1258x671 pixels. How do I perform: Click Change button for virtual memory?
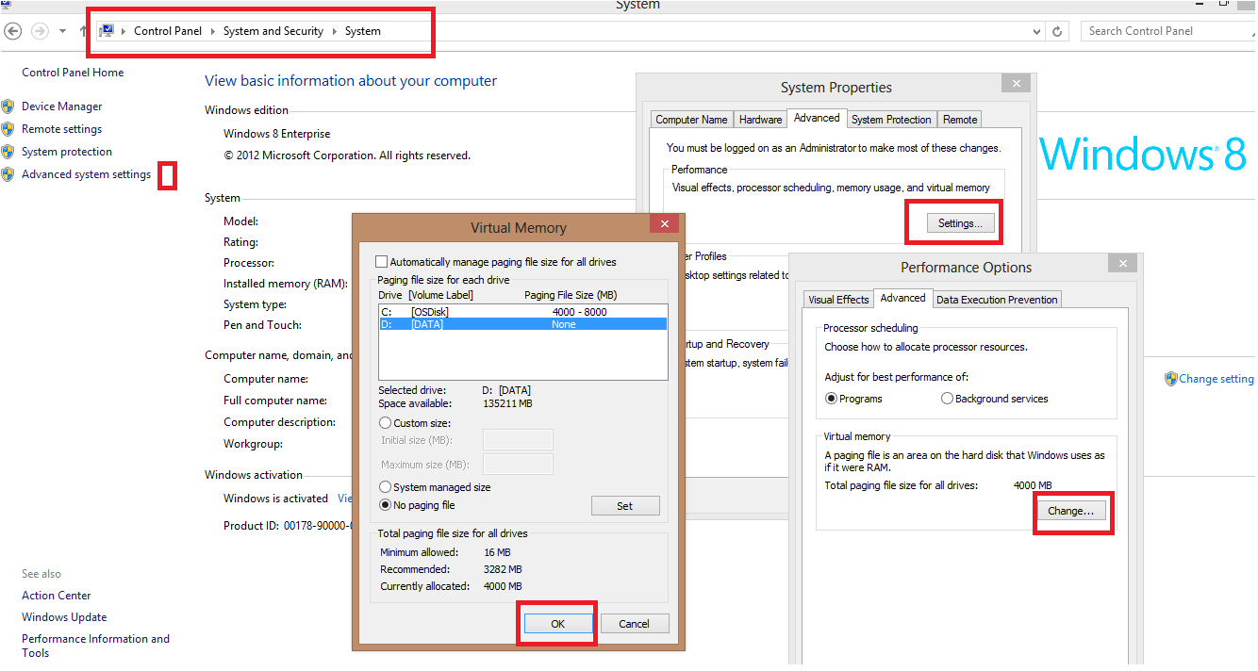coord(1070,511)
